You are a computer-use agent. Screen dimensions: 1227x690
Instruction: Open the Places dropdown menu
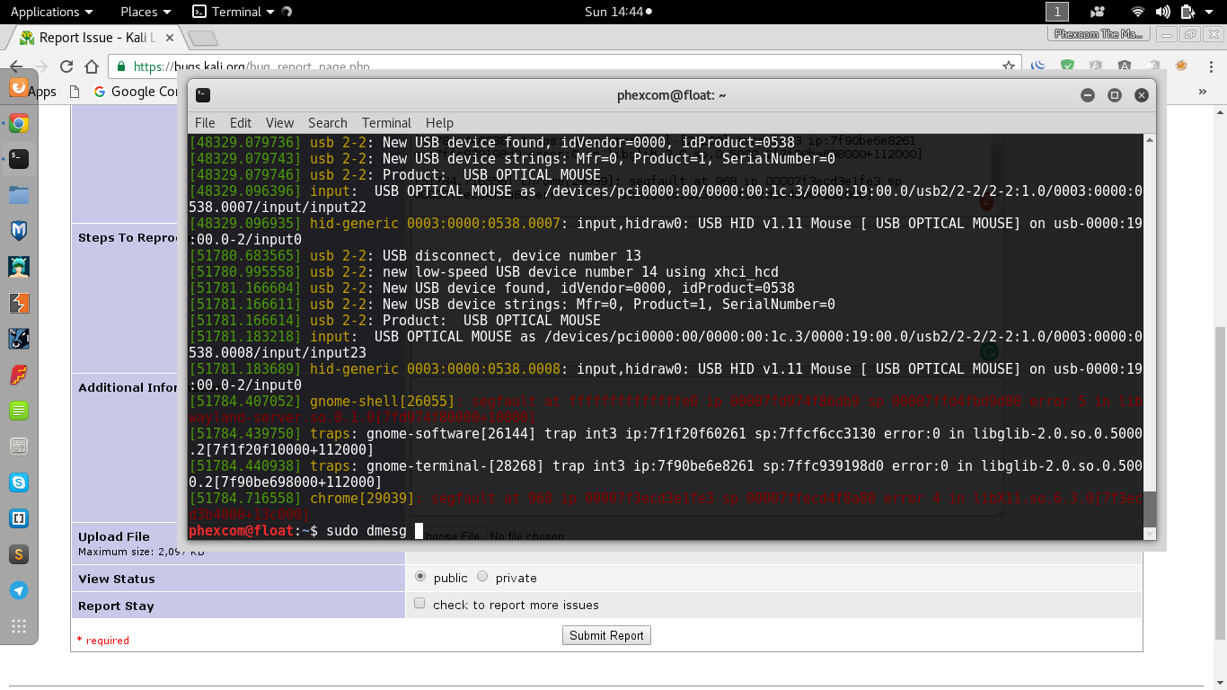[146, 12]
